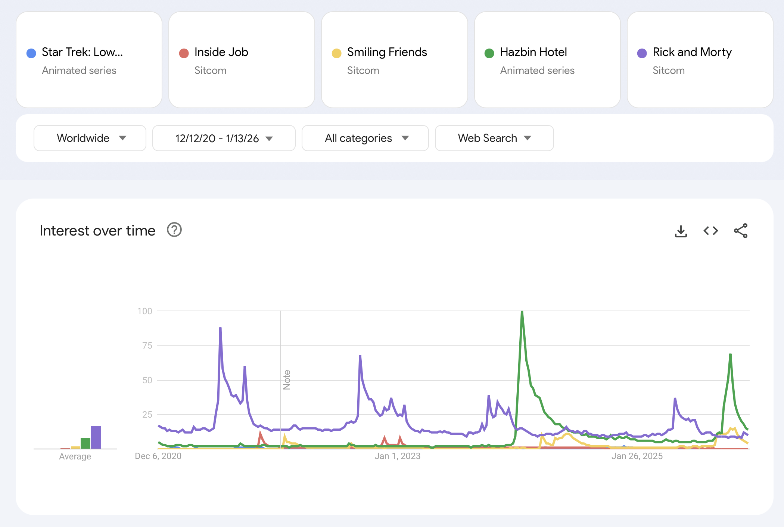Open the Web Search type dropdown

coord(494,138)
